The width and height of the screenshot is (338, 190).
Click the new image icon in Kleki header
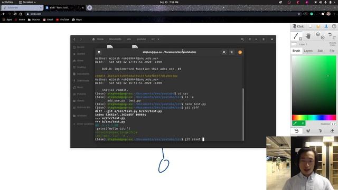pos(310,26)
